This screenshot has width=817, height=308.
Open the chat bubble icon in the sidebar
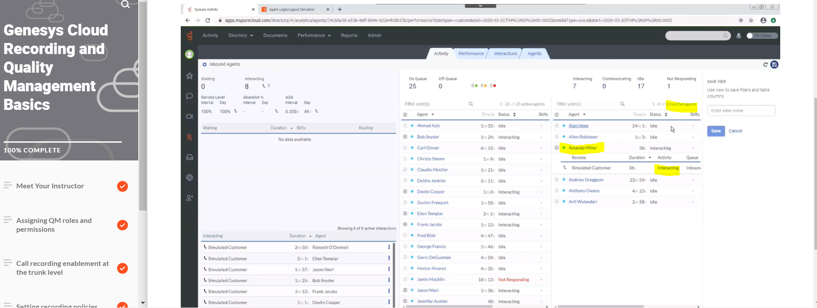coord(190,96)
